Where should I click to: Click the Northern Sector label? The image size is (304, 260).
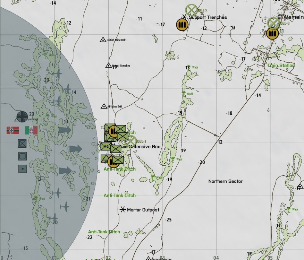pos(225,181)
